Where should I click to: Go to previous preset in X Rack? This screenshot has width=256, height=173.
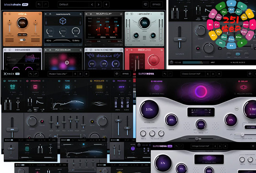pyautogui.click(x=75, y=74)
